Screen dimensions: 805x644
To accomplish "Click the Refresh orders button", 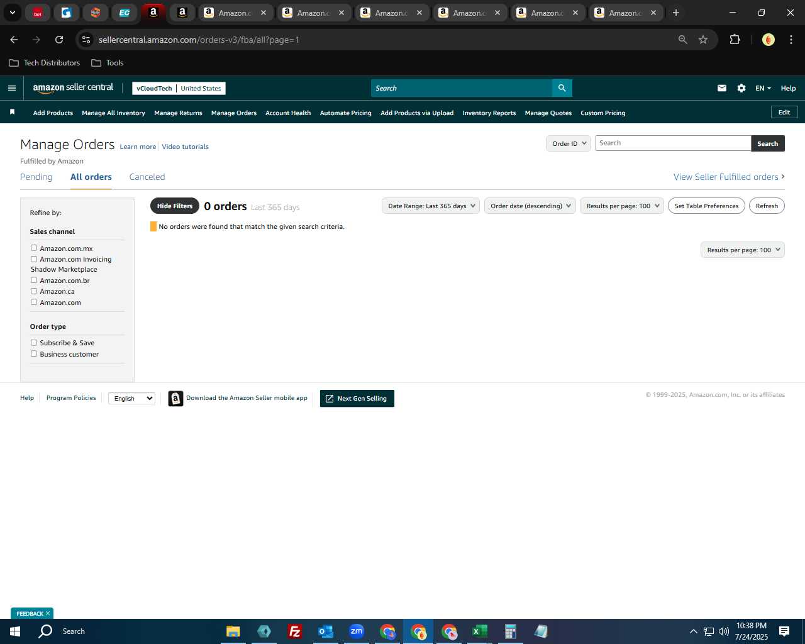I will (767, 206).
